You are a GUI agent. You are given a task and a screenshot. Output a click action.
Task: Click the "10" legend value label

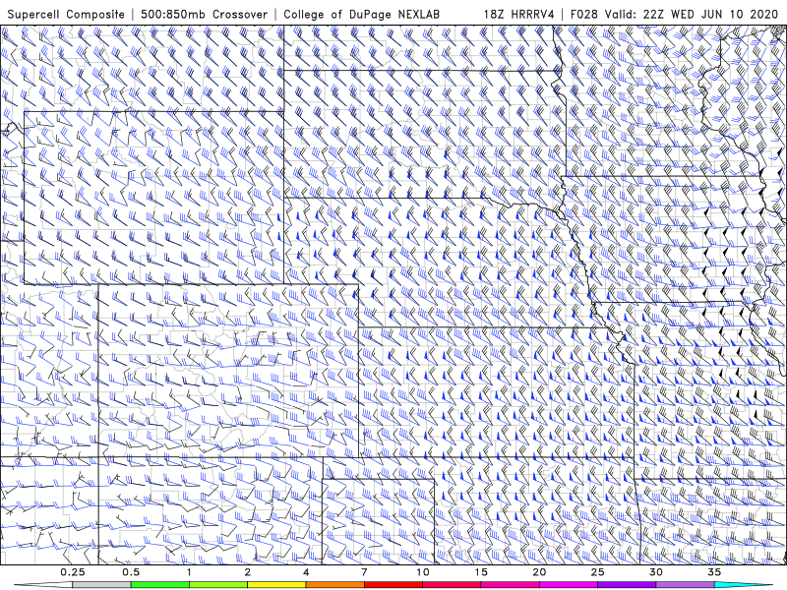423,572
